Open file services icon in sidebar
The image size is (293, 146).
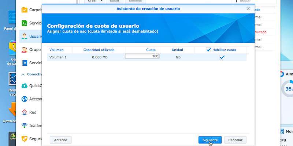(24, 23)
